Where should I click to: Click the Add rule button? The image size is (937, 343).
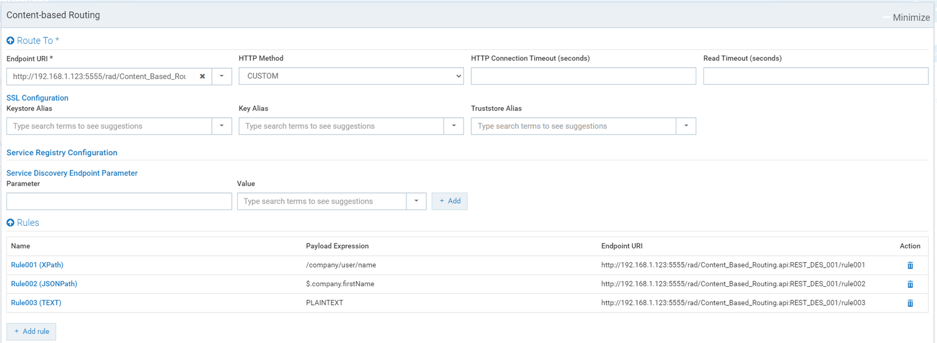pyautogui.click(x=32, y=331)
